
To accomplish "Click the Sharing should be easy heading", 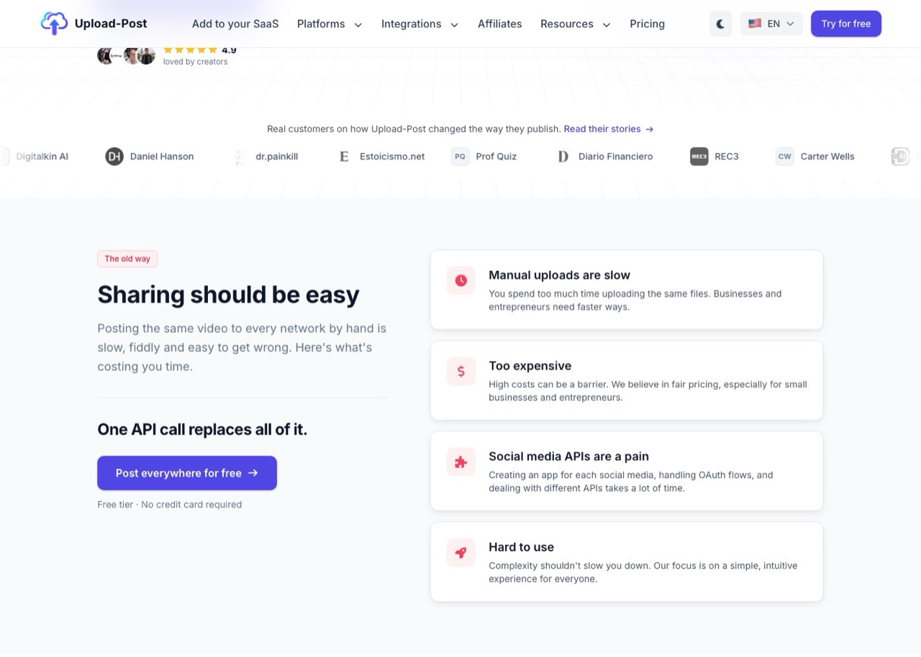I will pyautogui.click(x=228, y=295).
